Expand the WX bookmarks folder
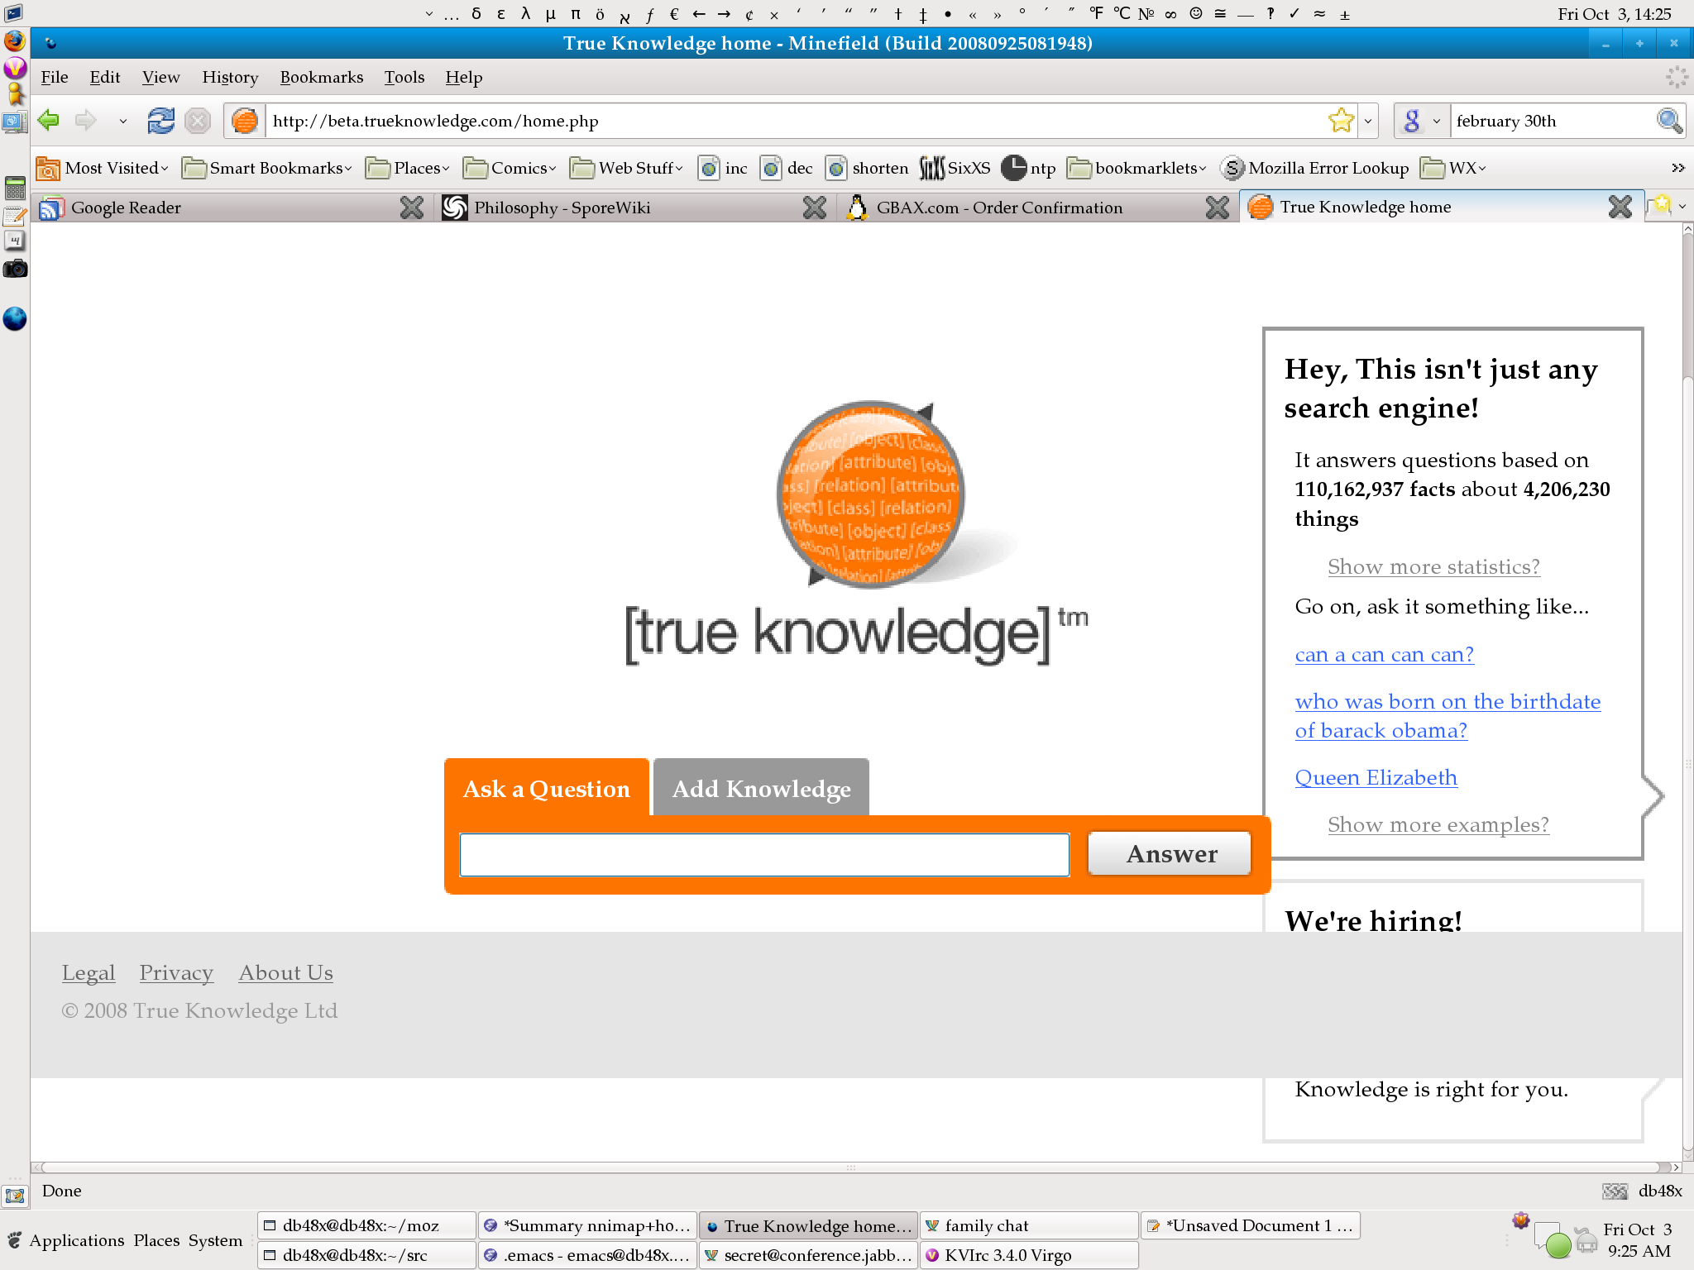Viewport: 1694px width, 1270px height. pyautogui.click(x=1454, y=168)
